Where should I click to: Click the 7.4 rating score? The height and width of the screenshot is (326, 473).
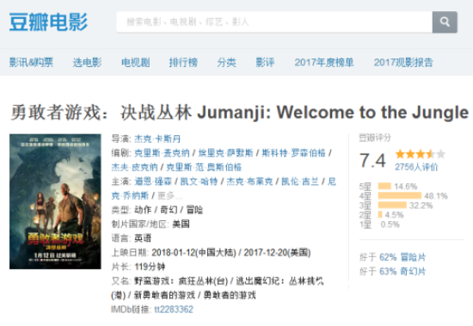(x=372, y=160)
